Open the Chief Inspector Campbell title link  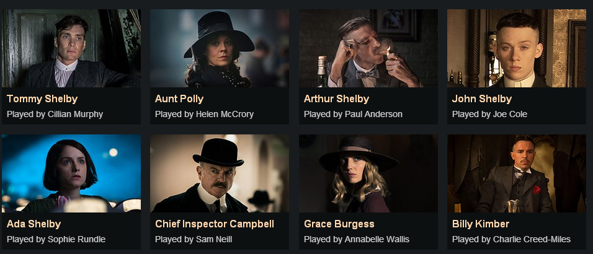[215, 224]
